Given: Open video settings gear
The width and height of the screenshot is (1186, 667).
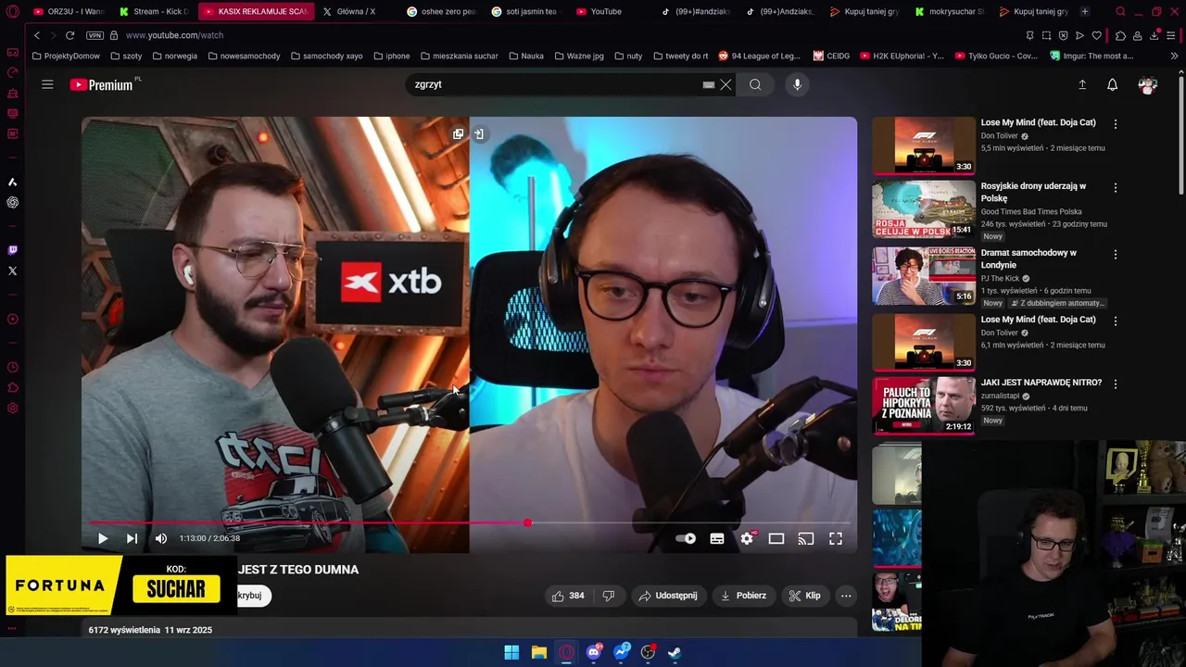Looking at the screenshot, I should tap(747, 538).
